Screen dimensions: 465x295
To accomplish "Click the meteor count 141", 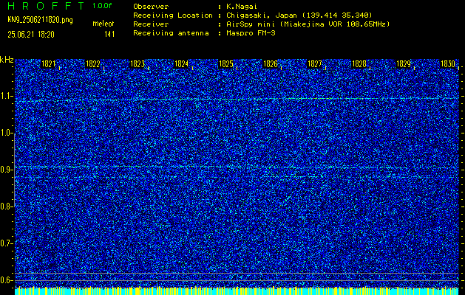I will point(109,35).
